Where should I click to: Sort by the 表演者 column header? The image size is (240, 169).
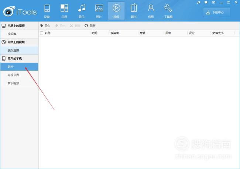(114, 33)
